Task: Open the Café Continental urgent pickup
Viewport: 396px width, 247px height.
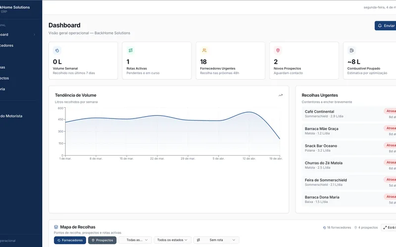Action: [x=349, y=114]
